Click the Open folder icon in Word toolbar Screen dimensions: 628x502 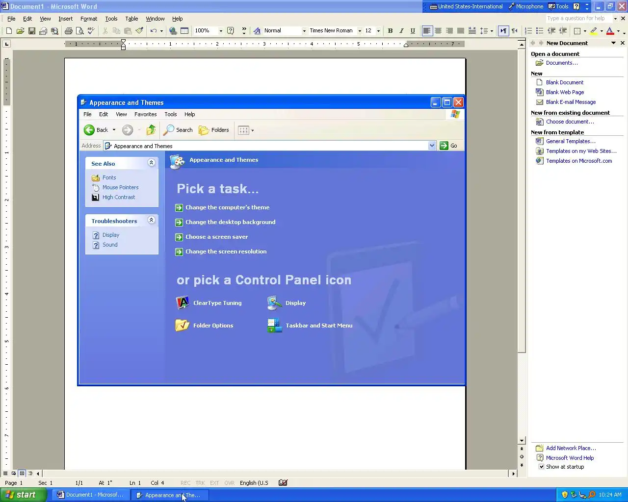(20, 31)
